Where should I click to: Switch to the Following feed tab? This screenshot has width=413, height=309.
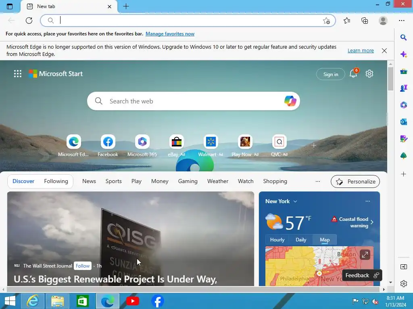(56, 181)
